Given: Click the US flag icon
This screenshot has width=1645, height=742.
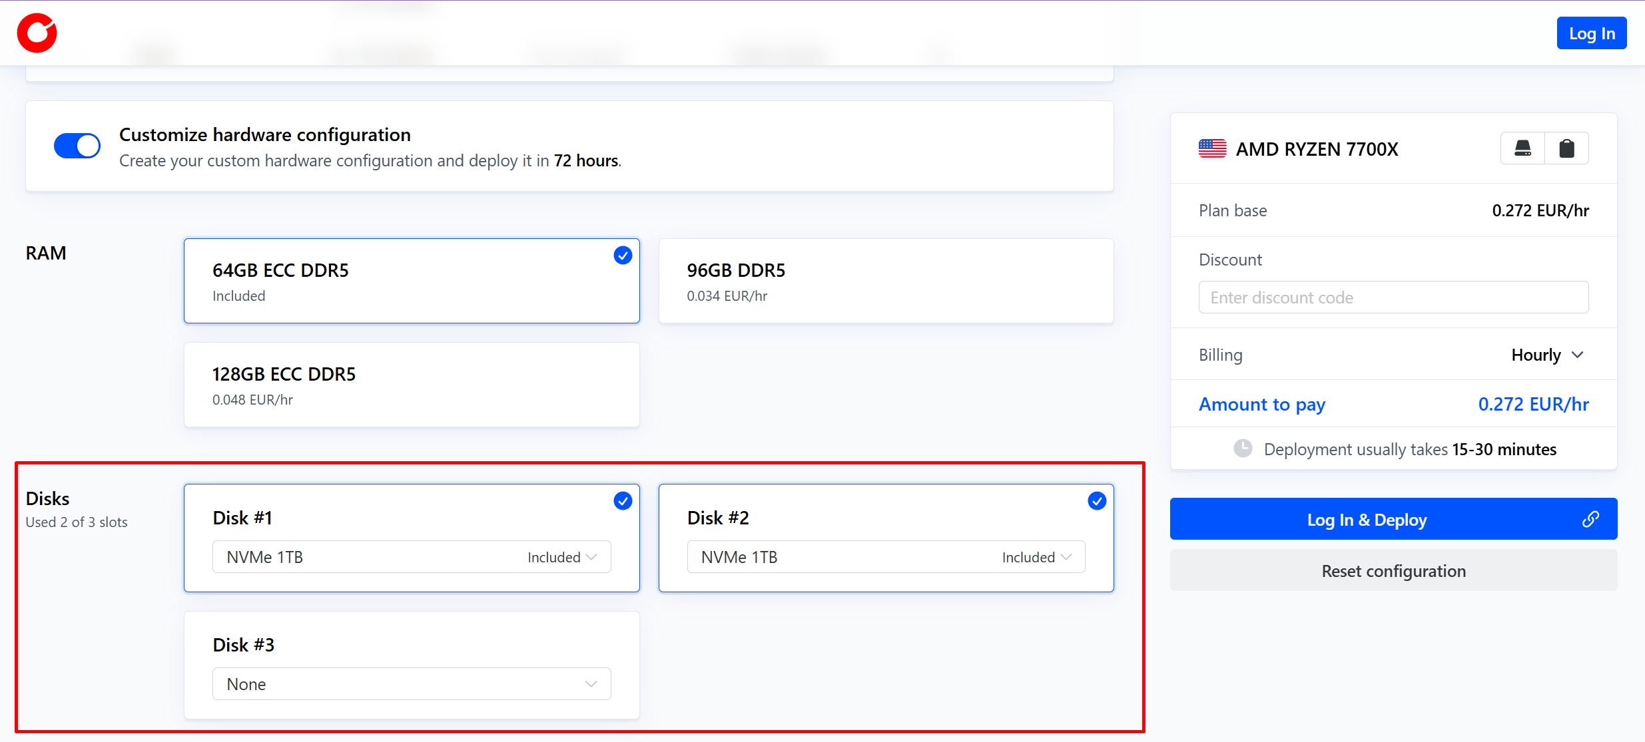Looking at the screenshot, I should 1212,148.
